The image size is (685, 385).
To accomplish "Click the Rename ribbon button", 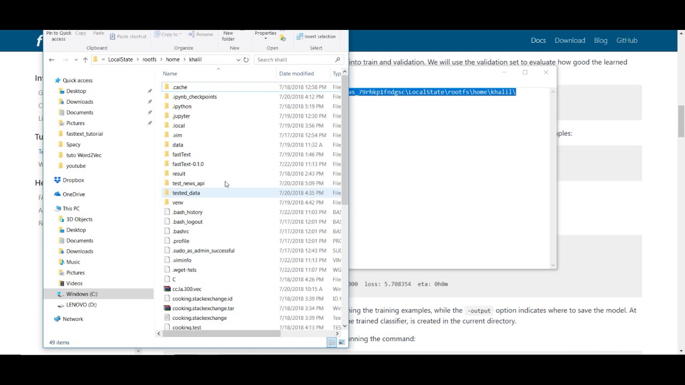I will (x=200, y=34).
